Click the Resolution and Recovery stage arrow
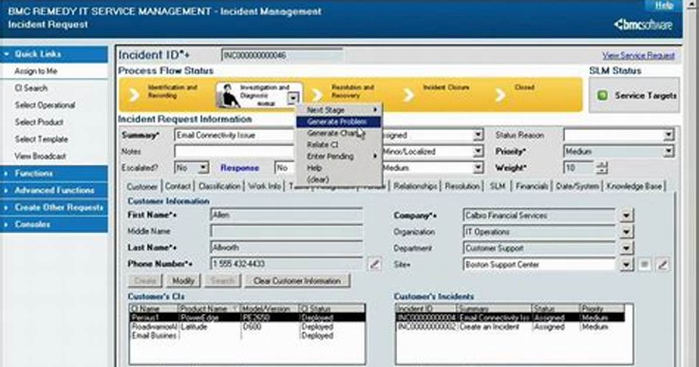 pos(317,95)
